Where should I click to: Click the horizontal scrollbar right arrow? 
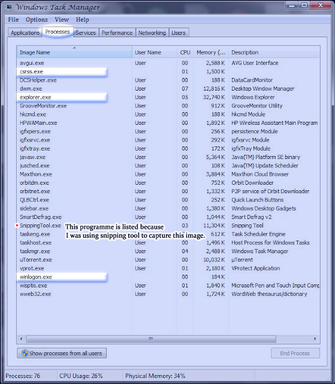coord(315,339)
